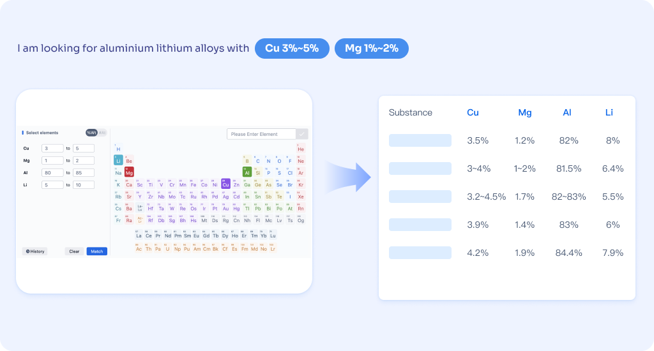
Task: Choose the Helium (He) element tile
Action: tap(301, 149)
